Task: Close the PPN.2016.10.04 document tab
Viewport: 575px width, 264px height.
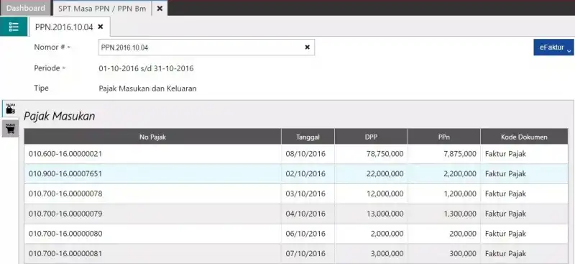Action: pos(101,27)
